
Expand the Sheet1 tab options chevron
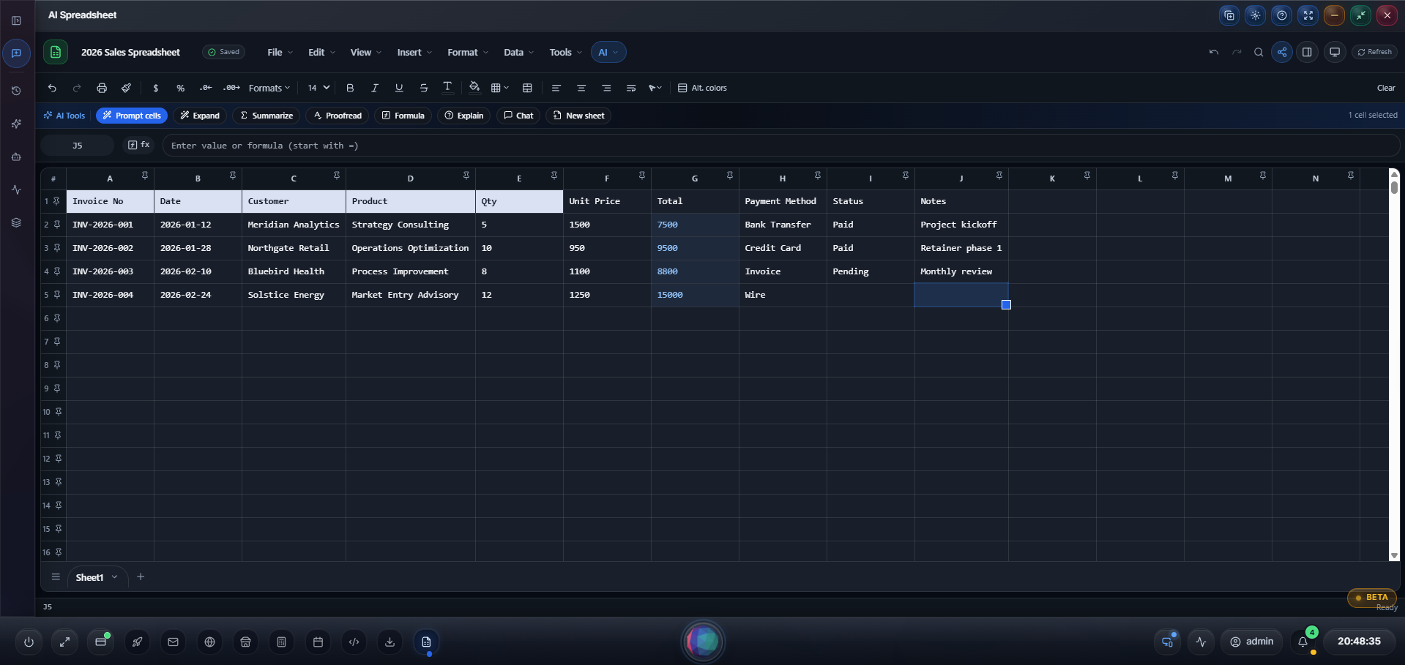click(115, 577)
